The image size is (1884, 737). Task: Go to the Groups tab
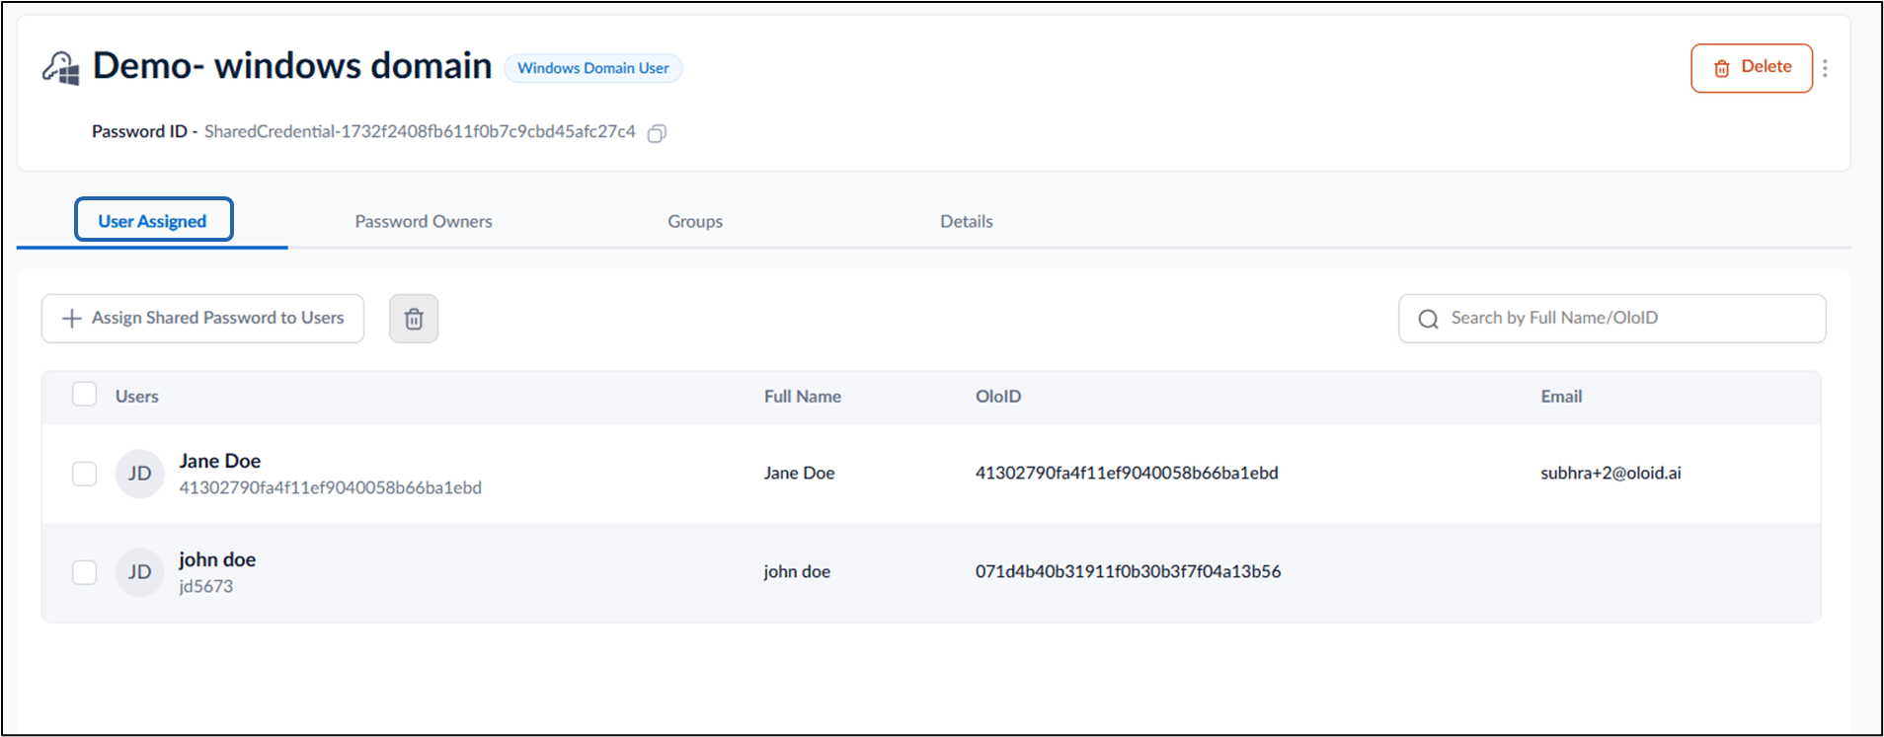(695, 221)
